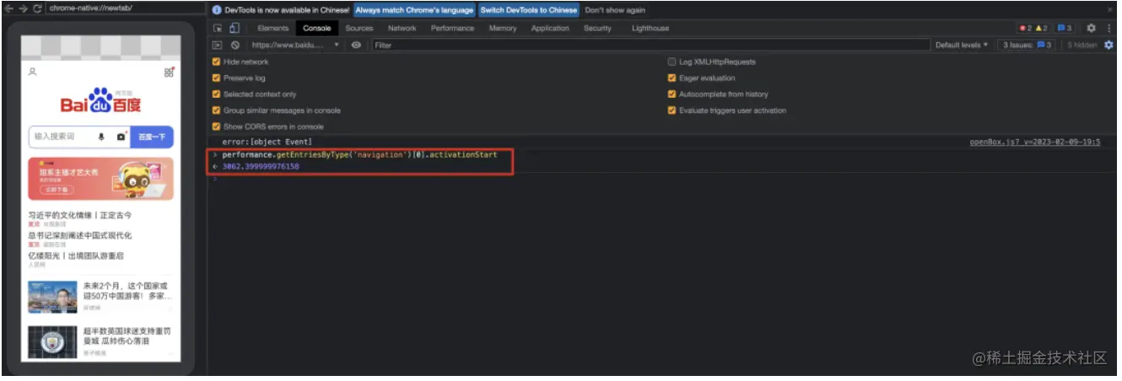Open the console sidebar toggle icon
Viewport: 1122px width, 381px height.
[x=218, y=45]
